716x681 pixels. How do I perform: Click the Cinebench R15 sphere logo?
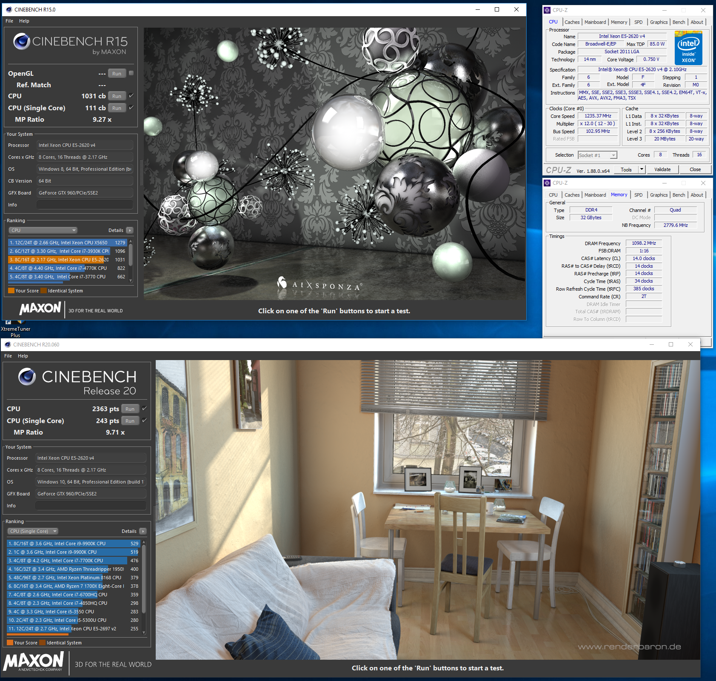point(22,41)
